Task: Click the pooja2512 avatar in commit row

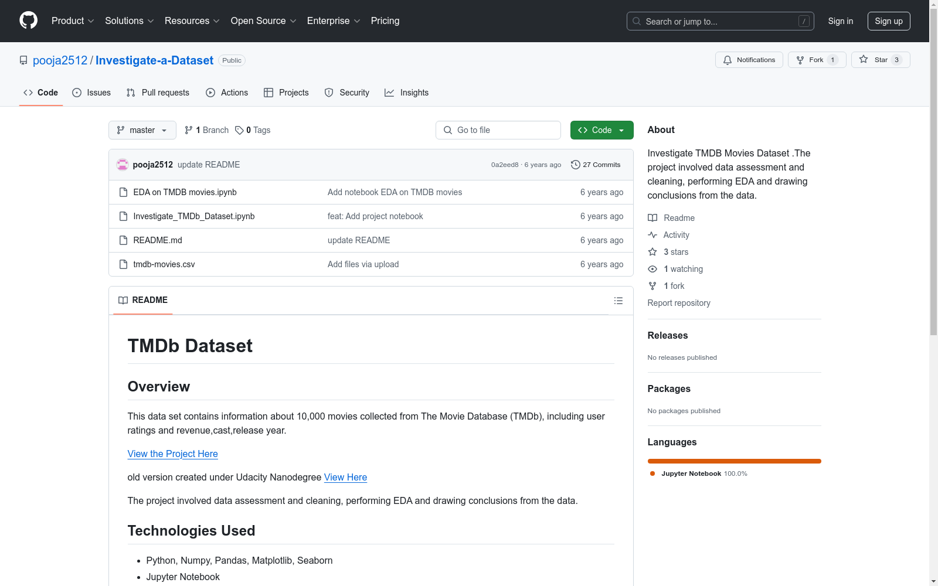Action: tap(123, 165)
